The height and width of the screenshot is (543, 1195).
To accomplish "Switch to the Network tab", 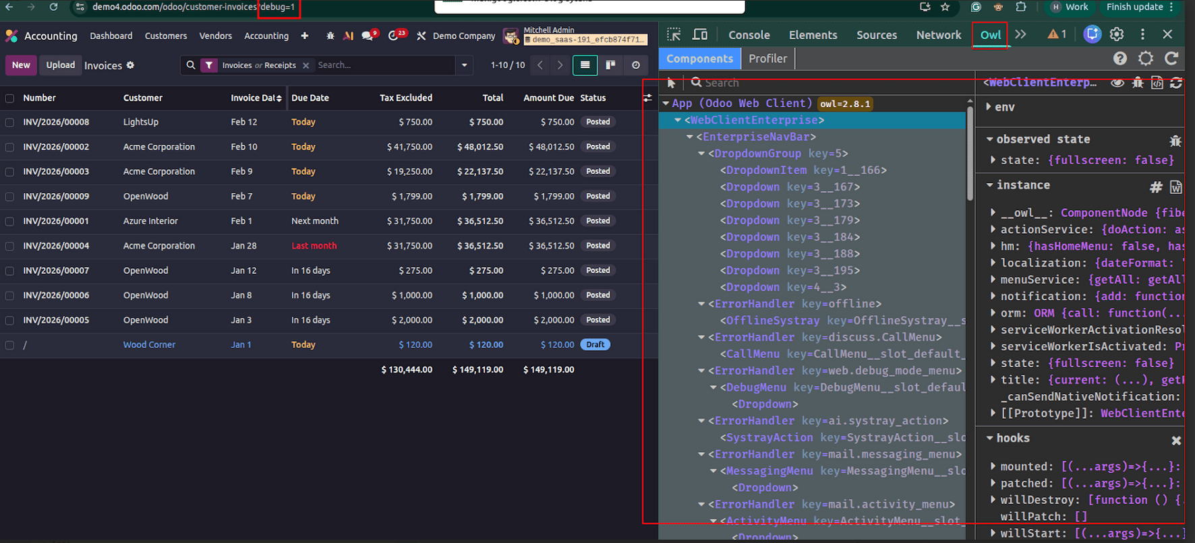I will pos(939,35).
